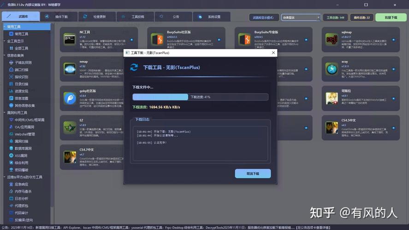The width and height of the screenshot is (409, 230).
Task: Click the BurpSuite社区版 card's blue action icon
Action: click(x=219, y=40)
